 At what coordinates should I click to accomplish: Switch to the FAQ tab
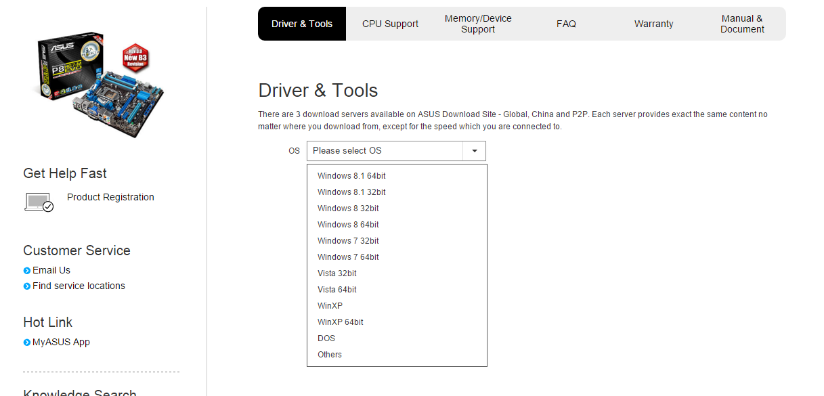pyautogui.click(x=566, y=24)
